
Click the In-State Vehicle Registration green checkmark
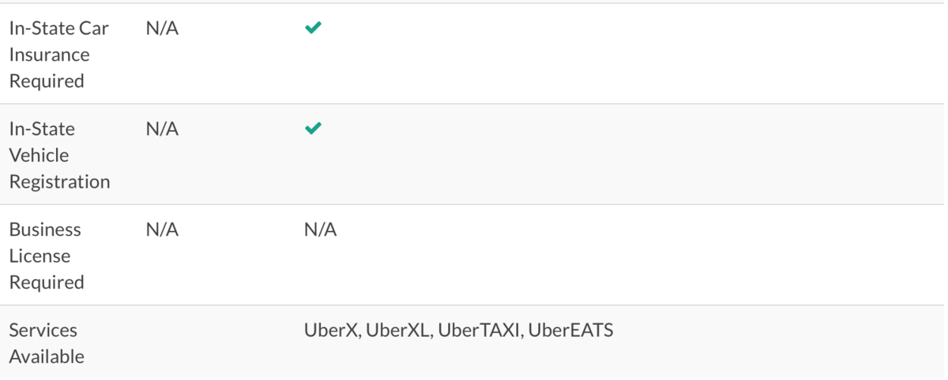(x=314, y=129)
